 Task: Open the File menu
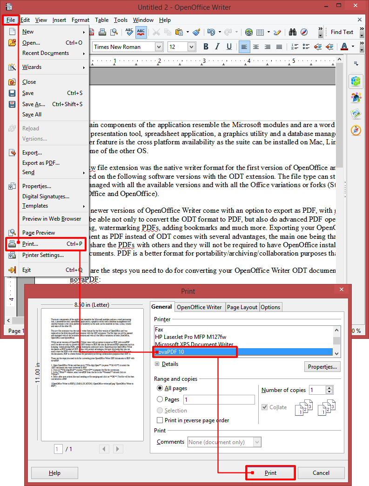pos(11,20)
